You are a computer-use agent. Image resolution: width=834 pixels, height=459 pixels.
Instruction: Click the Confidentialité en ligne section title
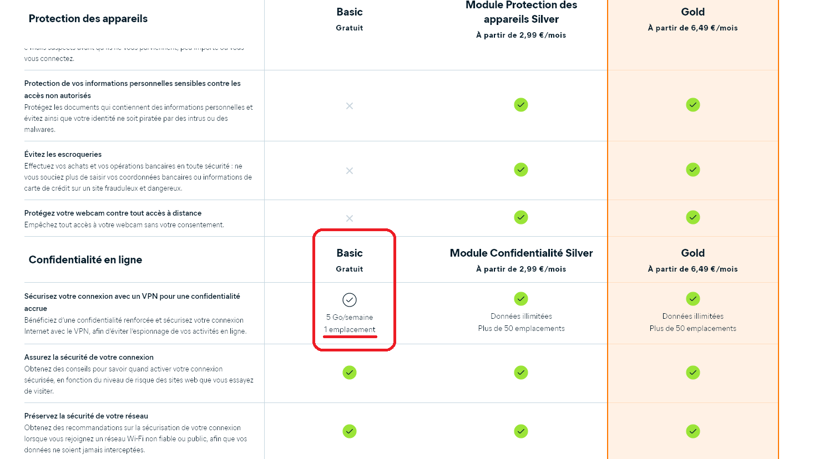[x=85, y=260]
